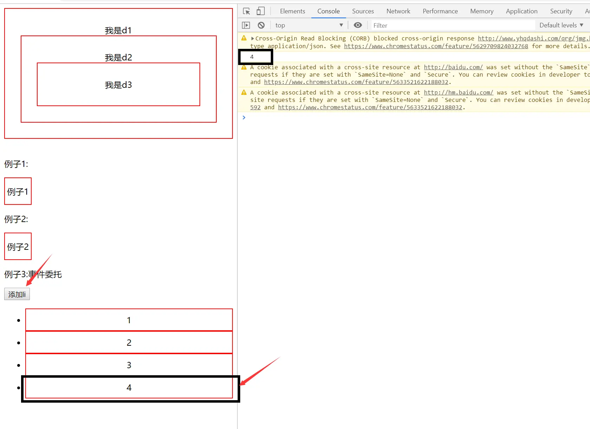This screenshot has width=590, height=429.
Task: Switch to the Security tab
Action: (561, 11)
